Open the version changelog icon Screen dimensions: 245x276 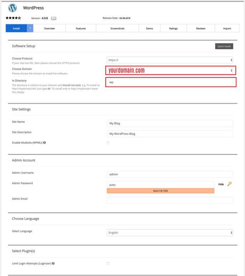click(54, 18)
